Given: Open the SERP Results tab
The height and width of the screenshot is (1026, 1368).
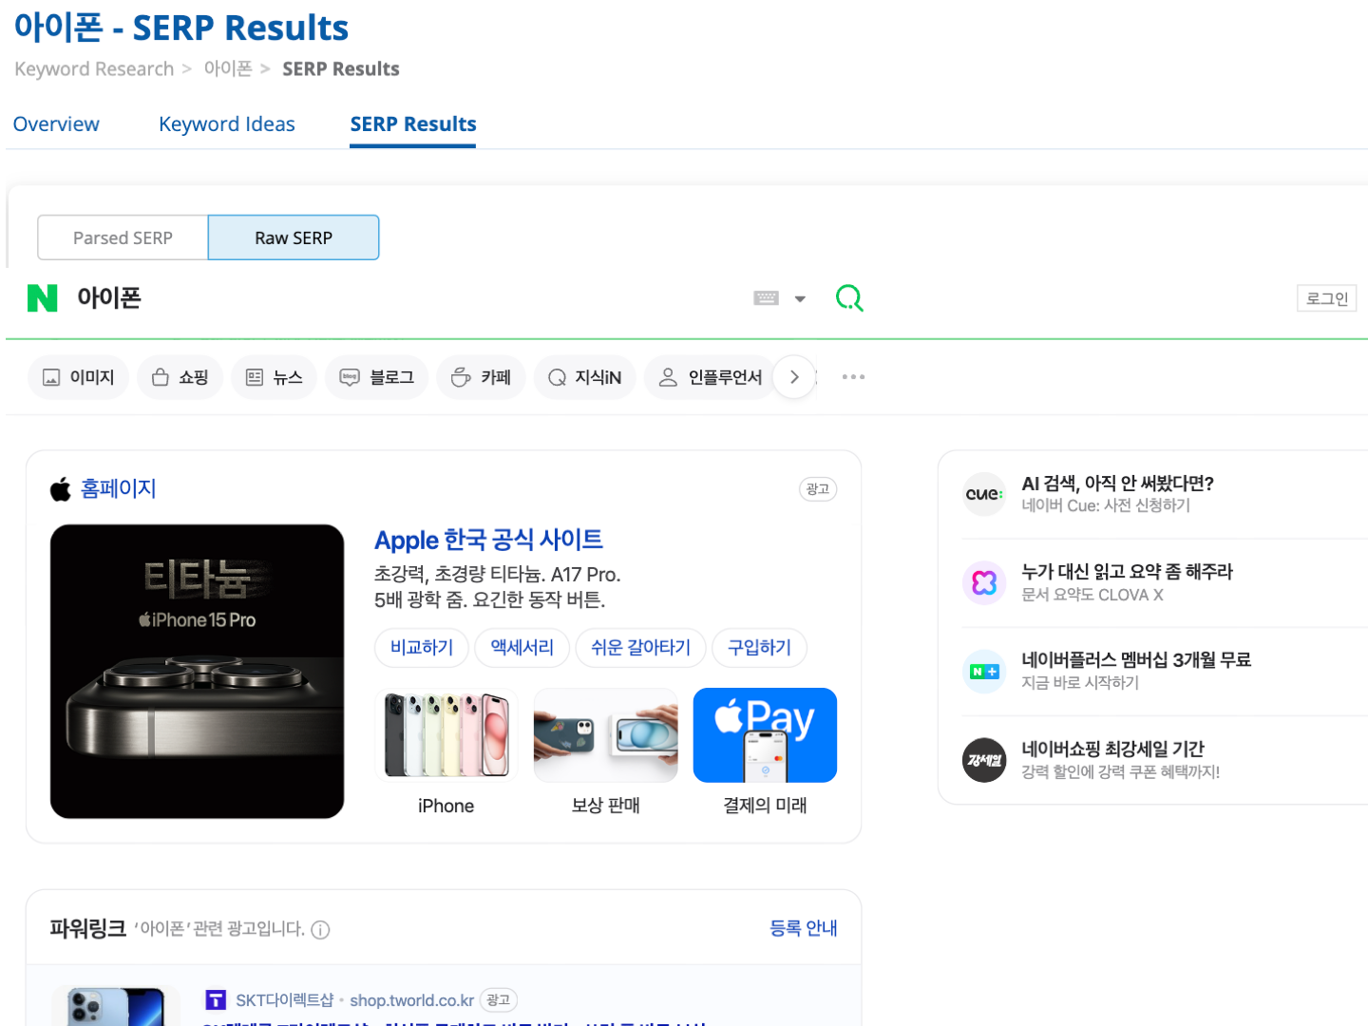Looking at the screenshot, I should 413,124.
